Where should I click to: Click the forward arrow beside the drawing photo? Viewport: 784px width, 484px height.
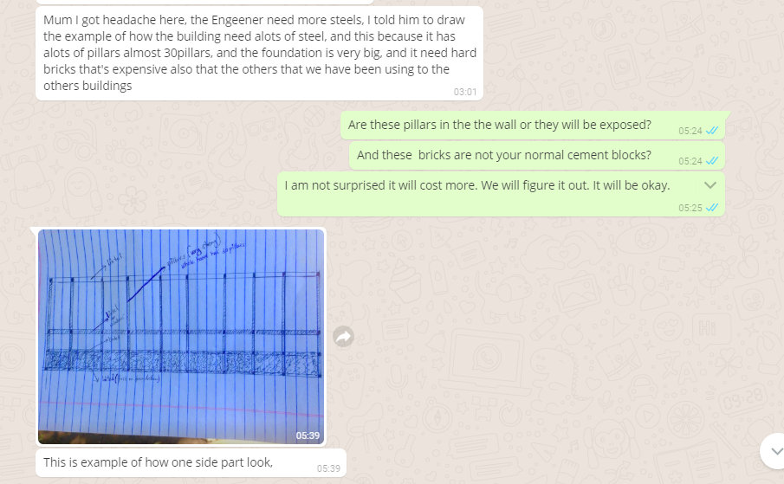coord(344,337)
